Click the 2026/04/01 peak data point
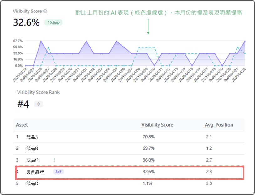Viewport: 255px width, 195px height. [x=86, y=41]
